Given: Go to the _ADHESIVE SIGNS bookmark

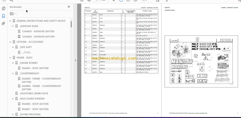Looking at the screenshot, I should coord(29,26).
